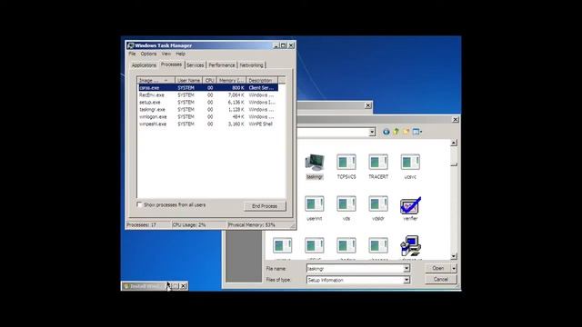Open the Look in location dropdown
Viewport: 582px width, 327px height.
372,132
